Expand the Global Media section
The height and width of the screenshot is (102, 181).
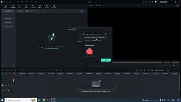pos(3,19)
